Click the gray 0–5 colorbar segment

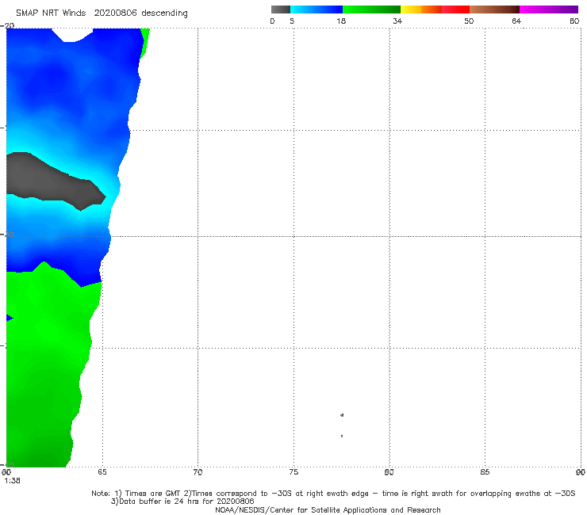(281, 10)
